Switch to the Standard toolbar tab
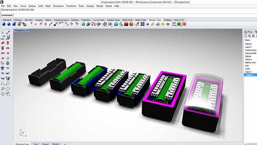This screenshot has width=257, height=145. coord(7,20)
